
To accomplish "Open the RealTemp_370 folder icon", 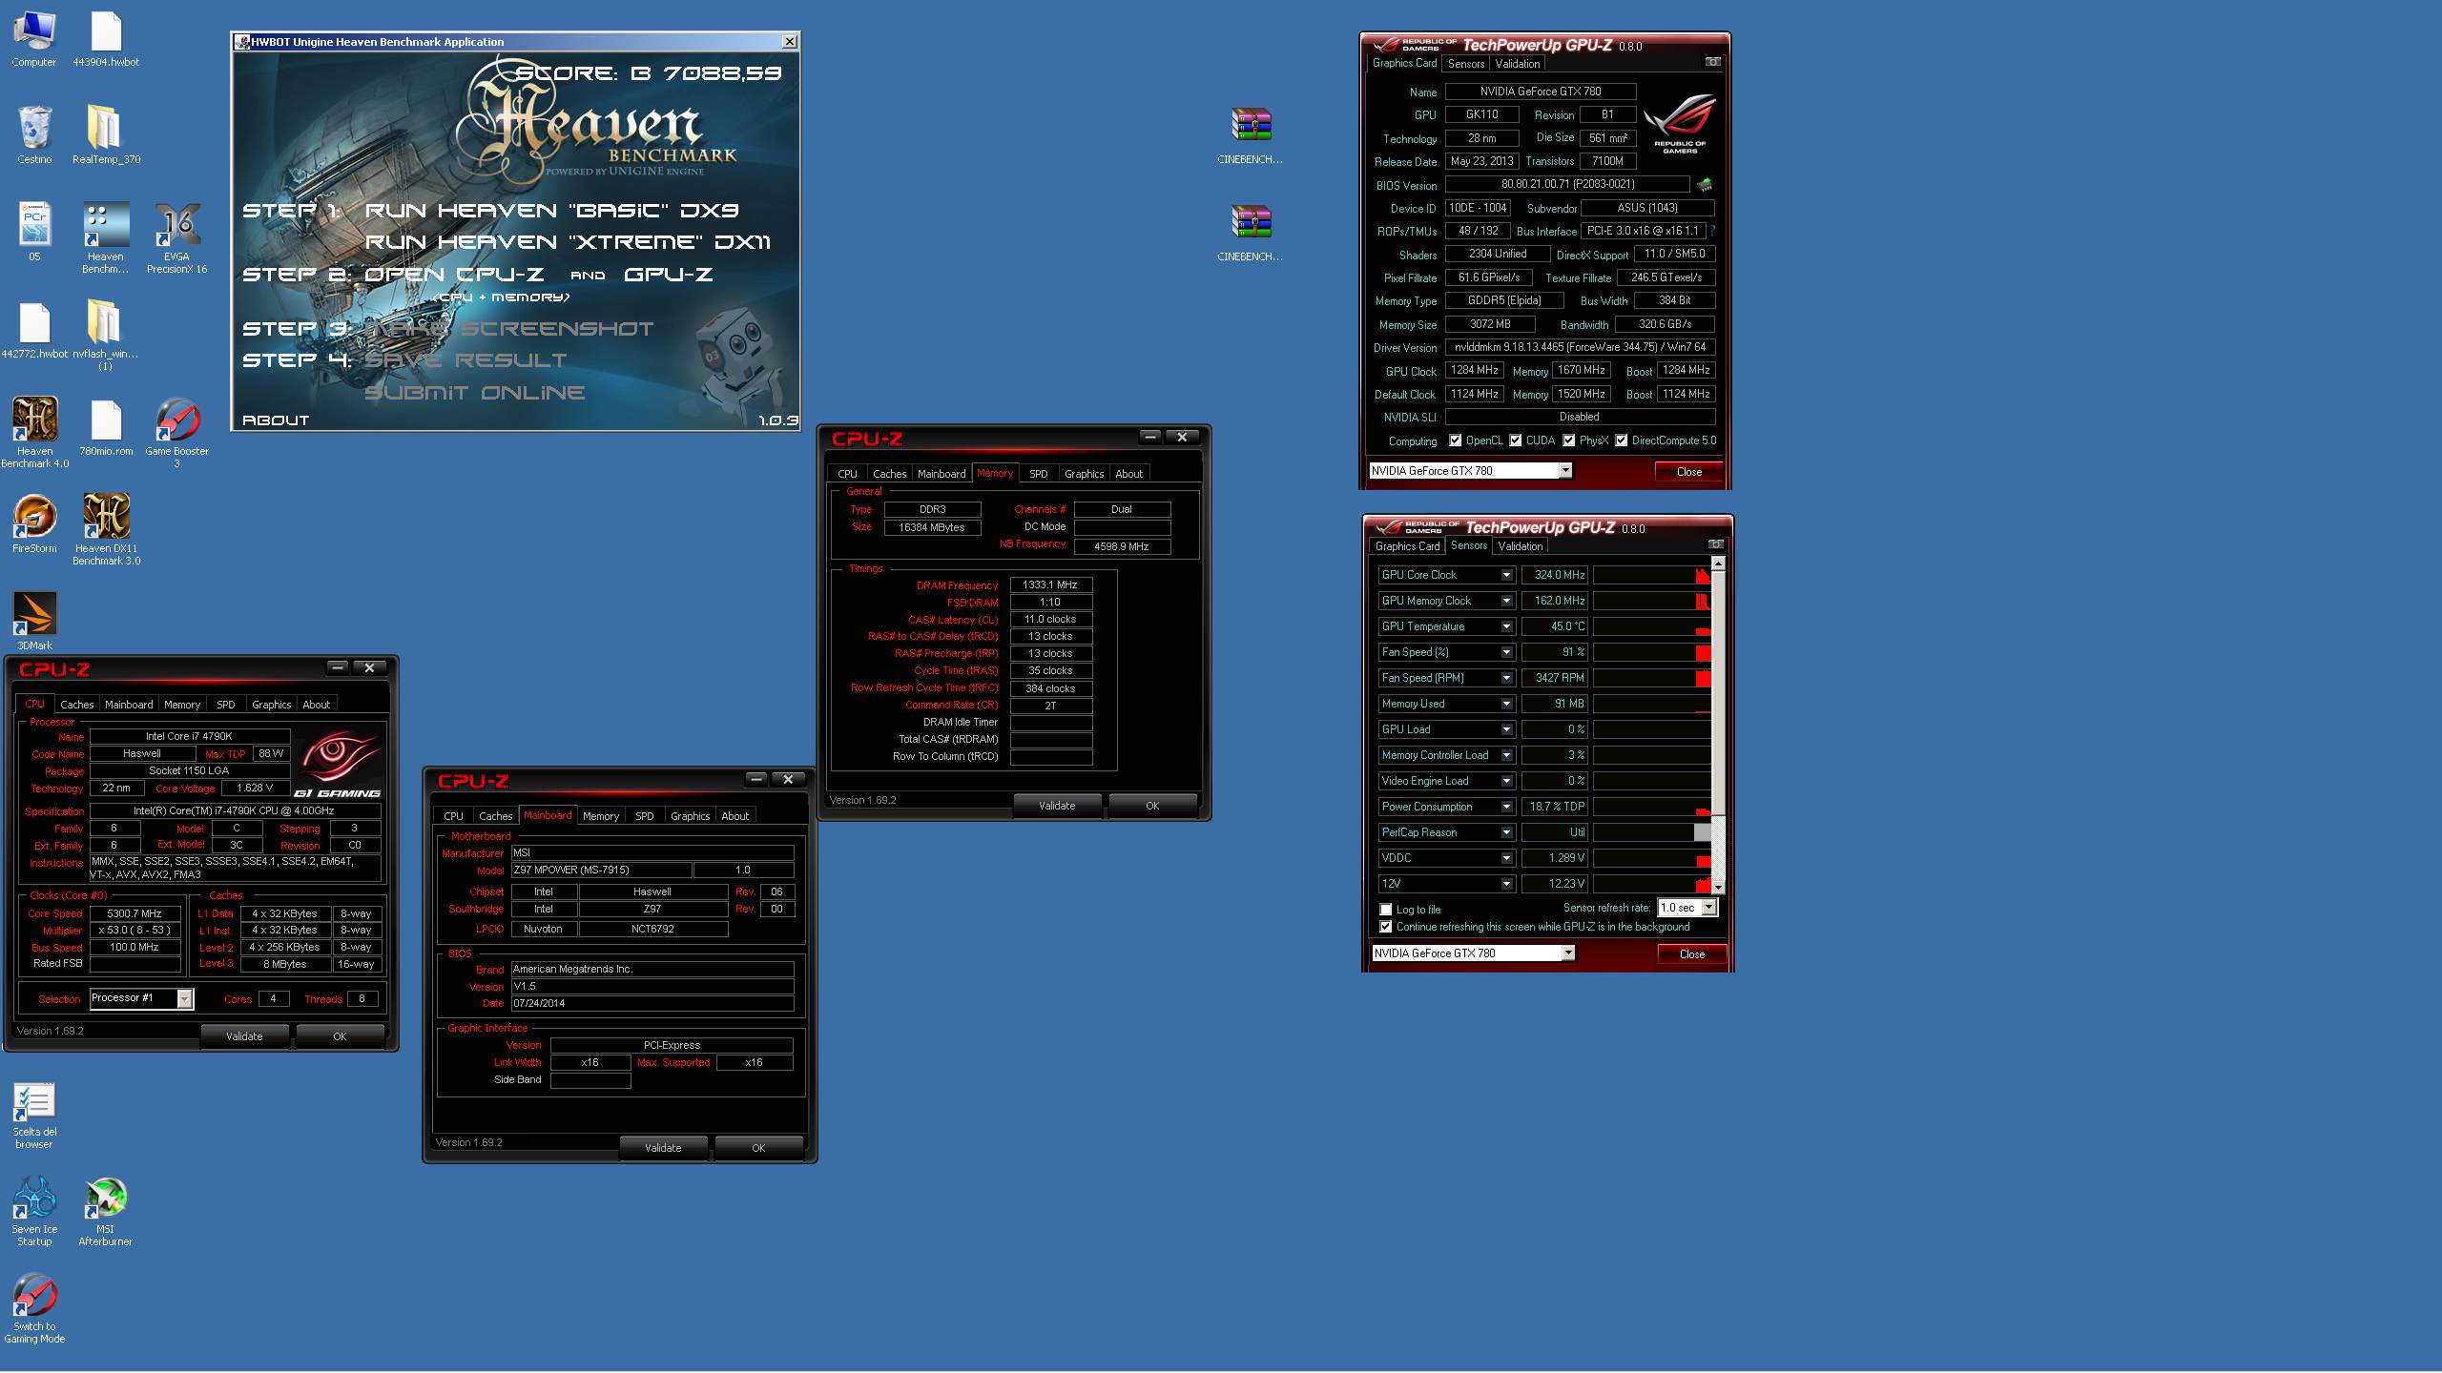I will (x=106, y=135).
